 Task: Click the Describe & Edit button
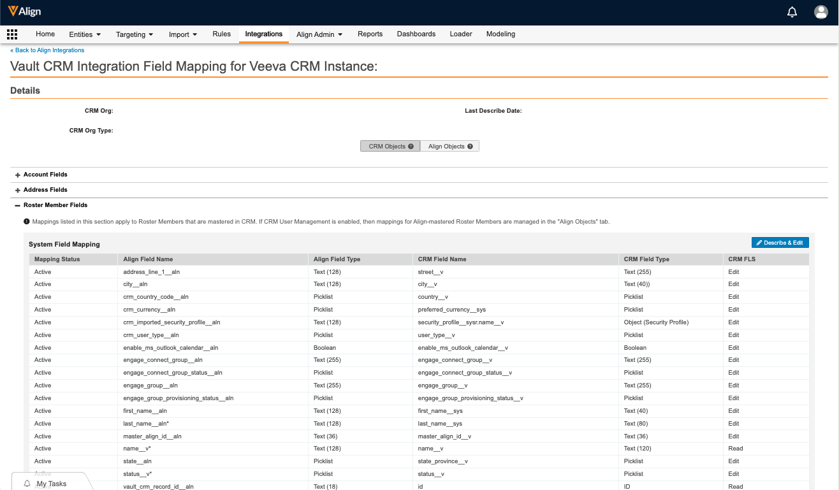[780, 243]
